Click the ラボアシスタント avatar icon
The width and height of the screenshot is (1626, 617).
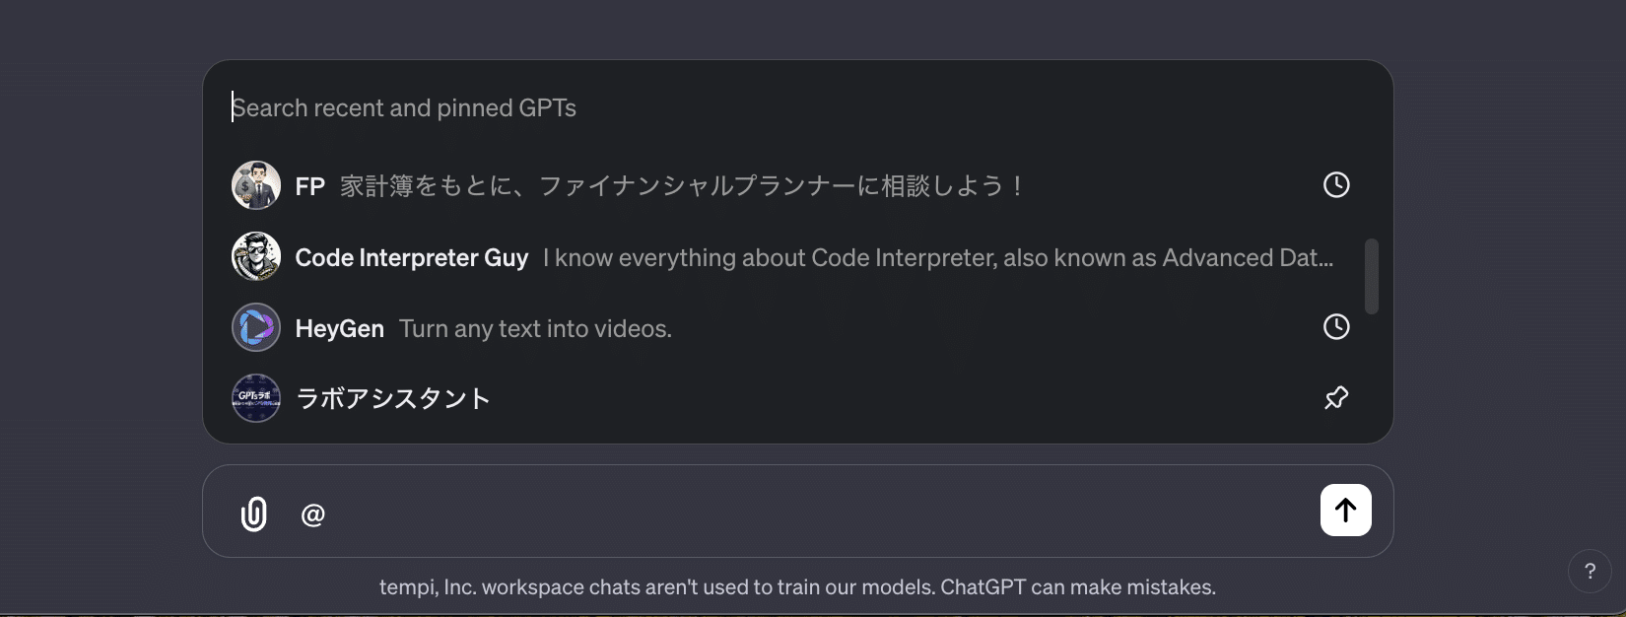(256, 398)
